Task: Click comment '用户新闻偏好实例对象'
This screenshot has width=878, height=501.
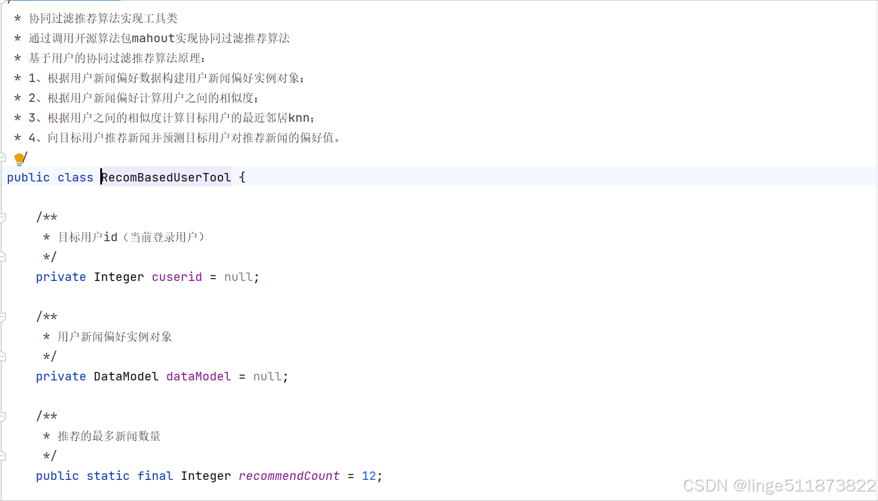Action: click(115, 336)
